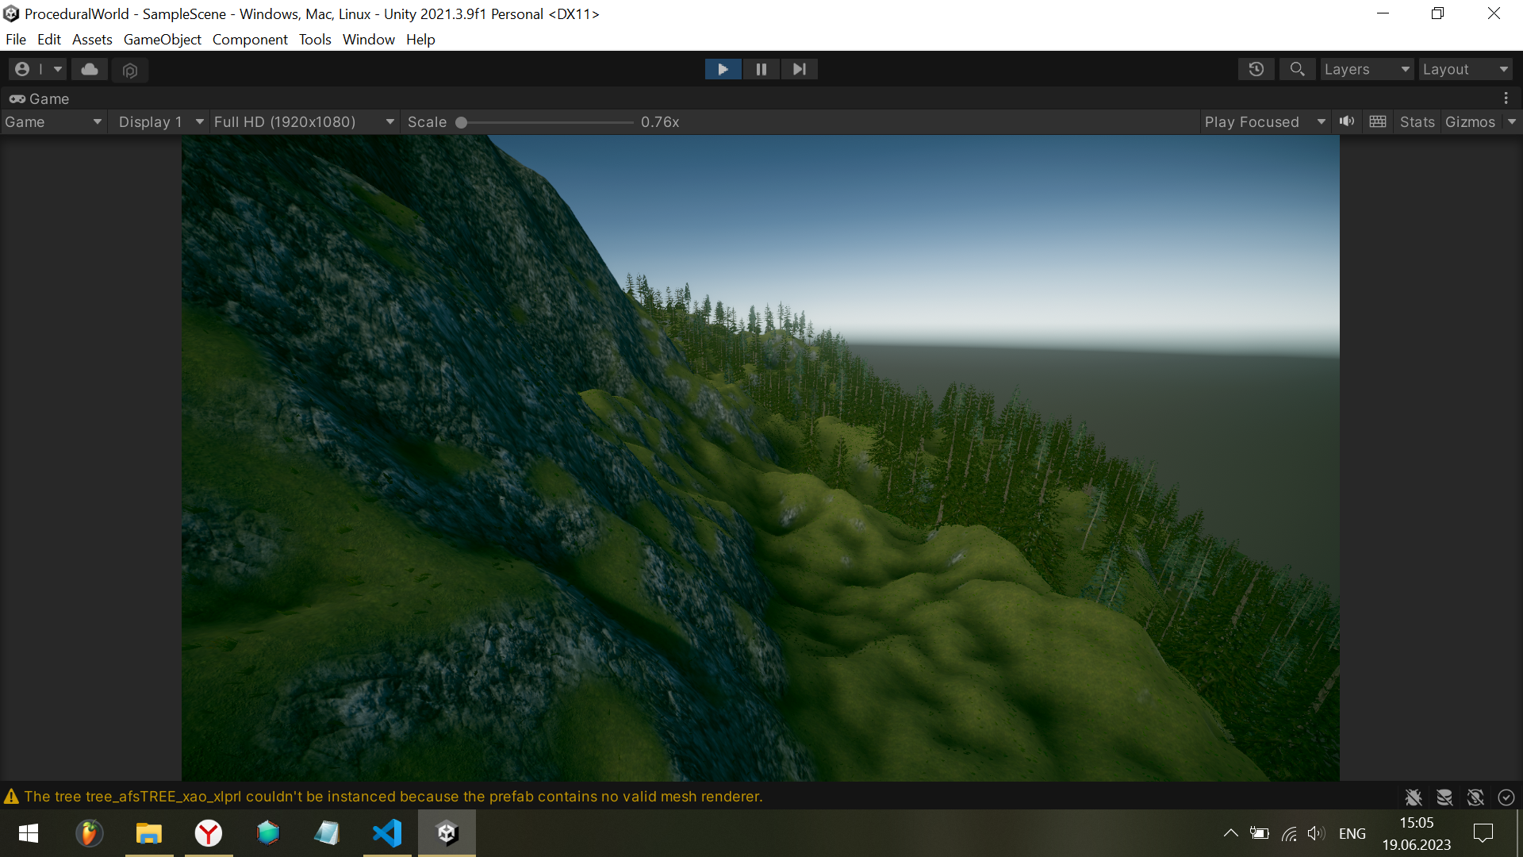Adjust the Scale slider handle

point(461,122)
